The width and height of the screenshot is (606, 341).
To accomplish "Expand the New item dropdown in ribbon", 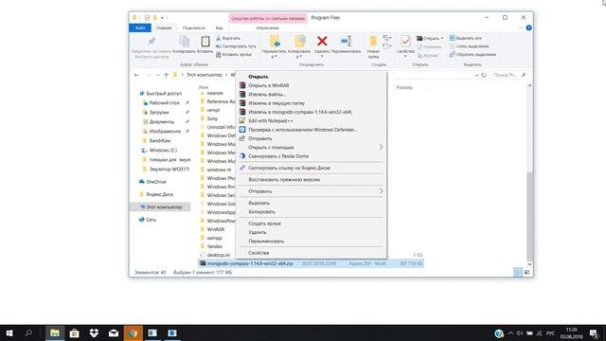I will [386, 38].
